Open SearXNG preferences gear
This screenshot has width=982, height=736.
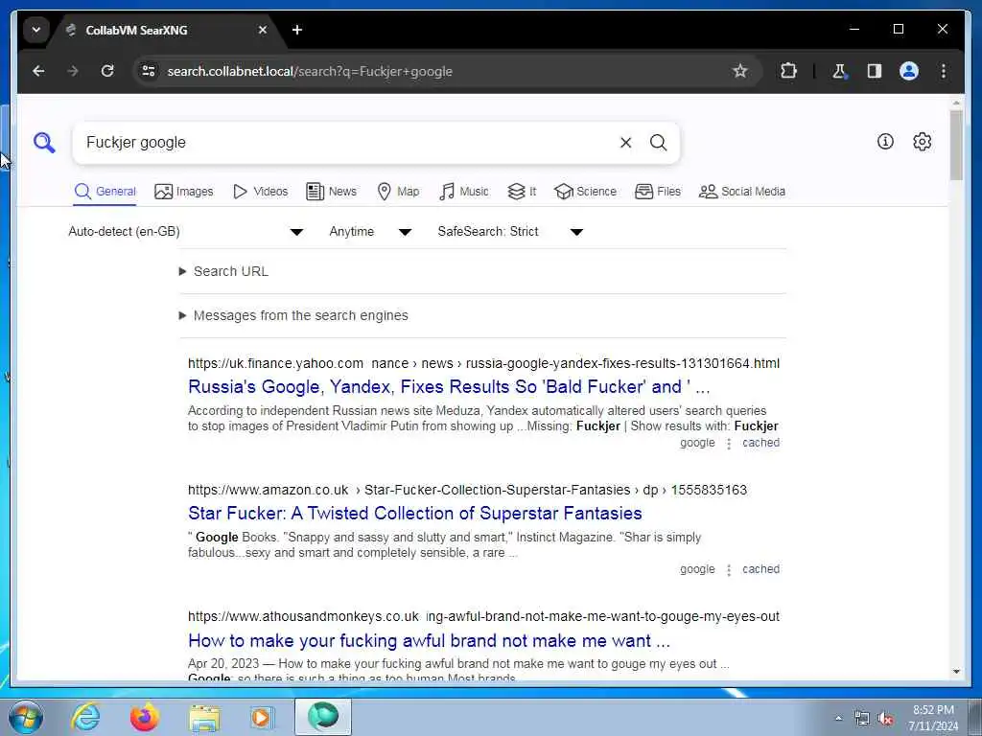click(x=922, y=142)
